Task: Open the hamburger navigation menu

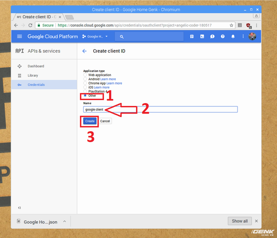Action: coord(19,37)
